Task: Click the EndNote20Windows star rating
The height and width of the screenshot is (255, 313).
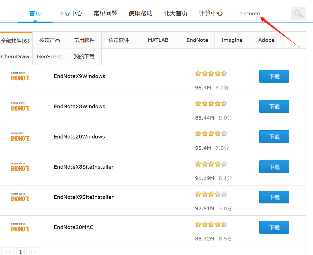Action: [x=211, y=134]
